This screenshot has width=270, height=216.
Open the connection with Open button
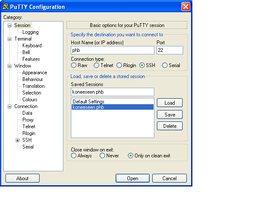(132, 178)
